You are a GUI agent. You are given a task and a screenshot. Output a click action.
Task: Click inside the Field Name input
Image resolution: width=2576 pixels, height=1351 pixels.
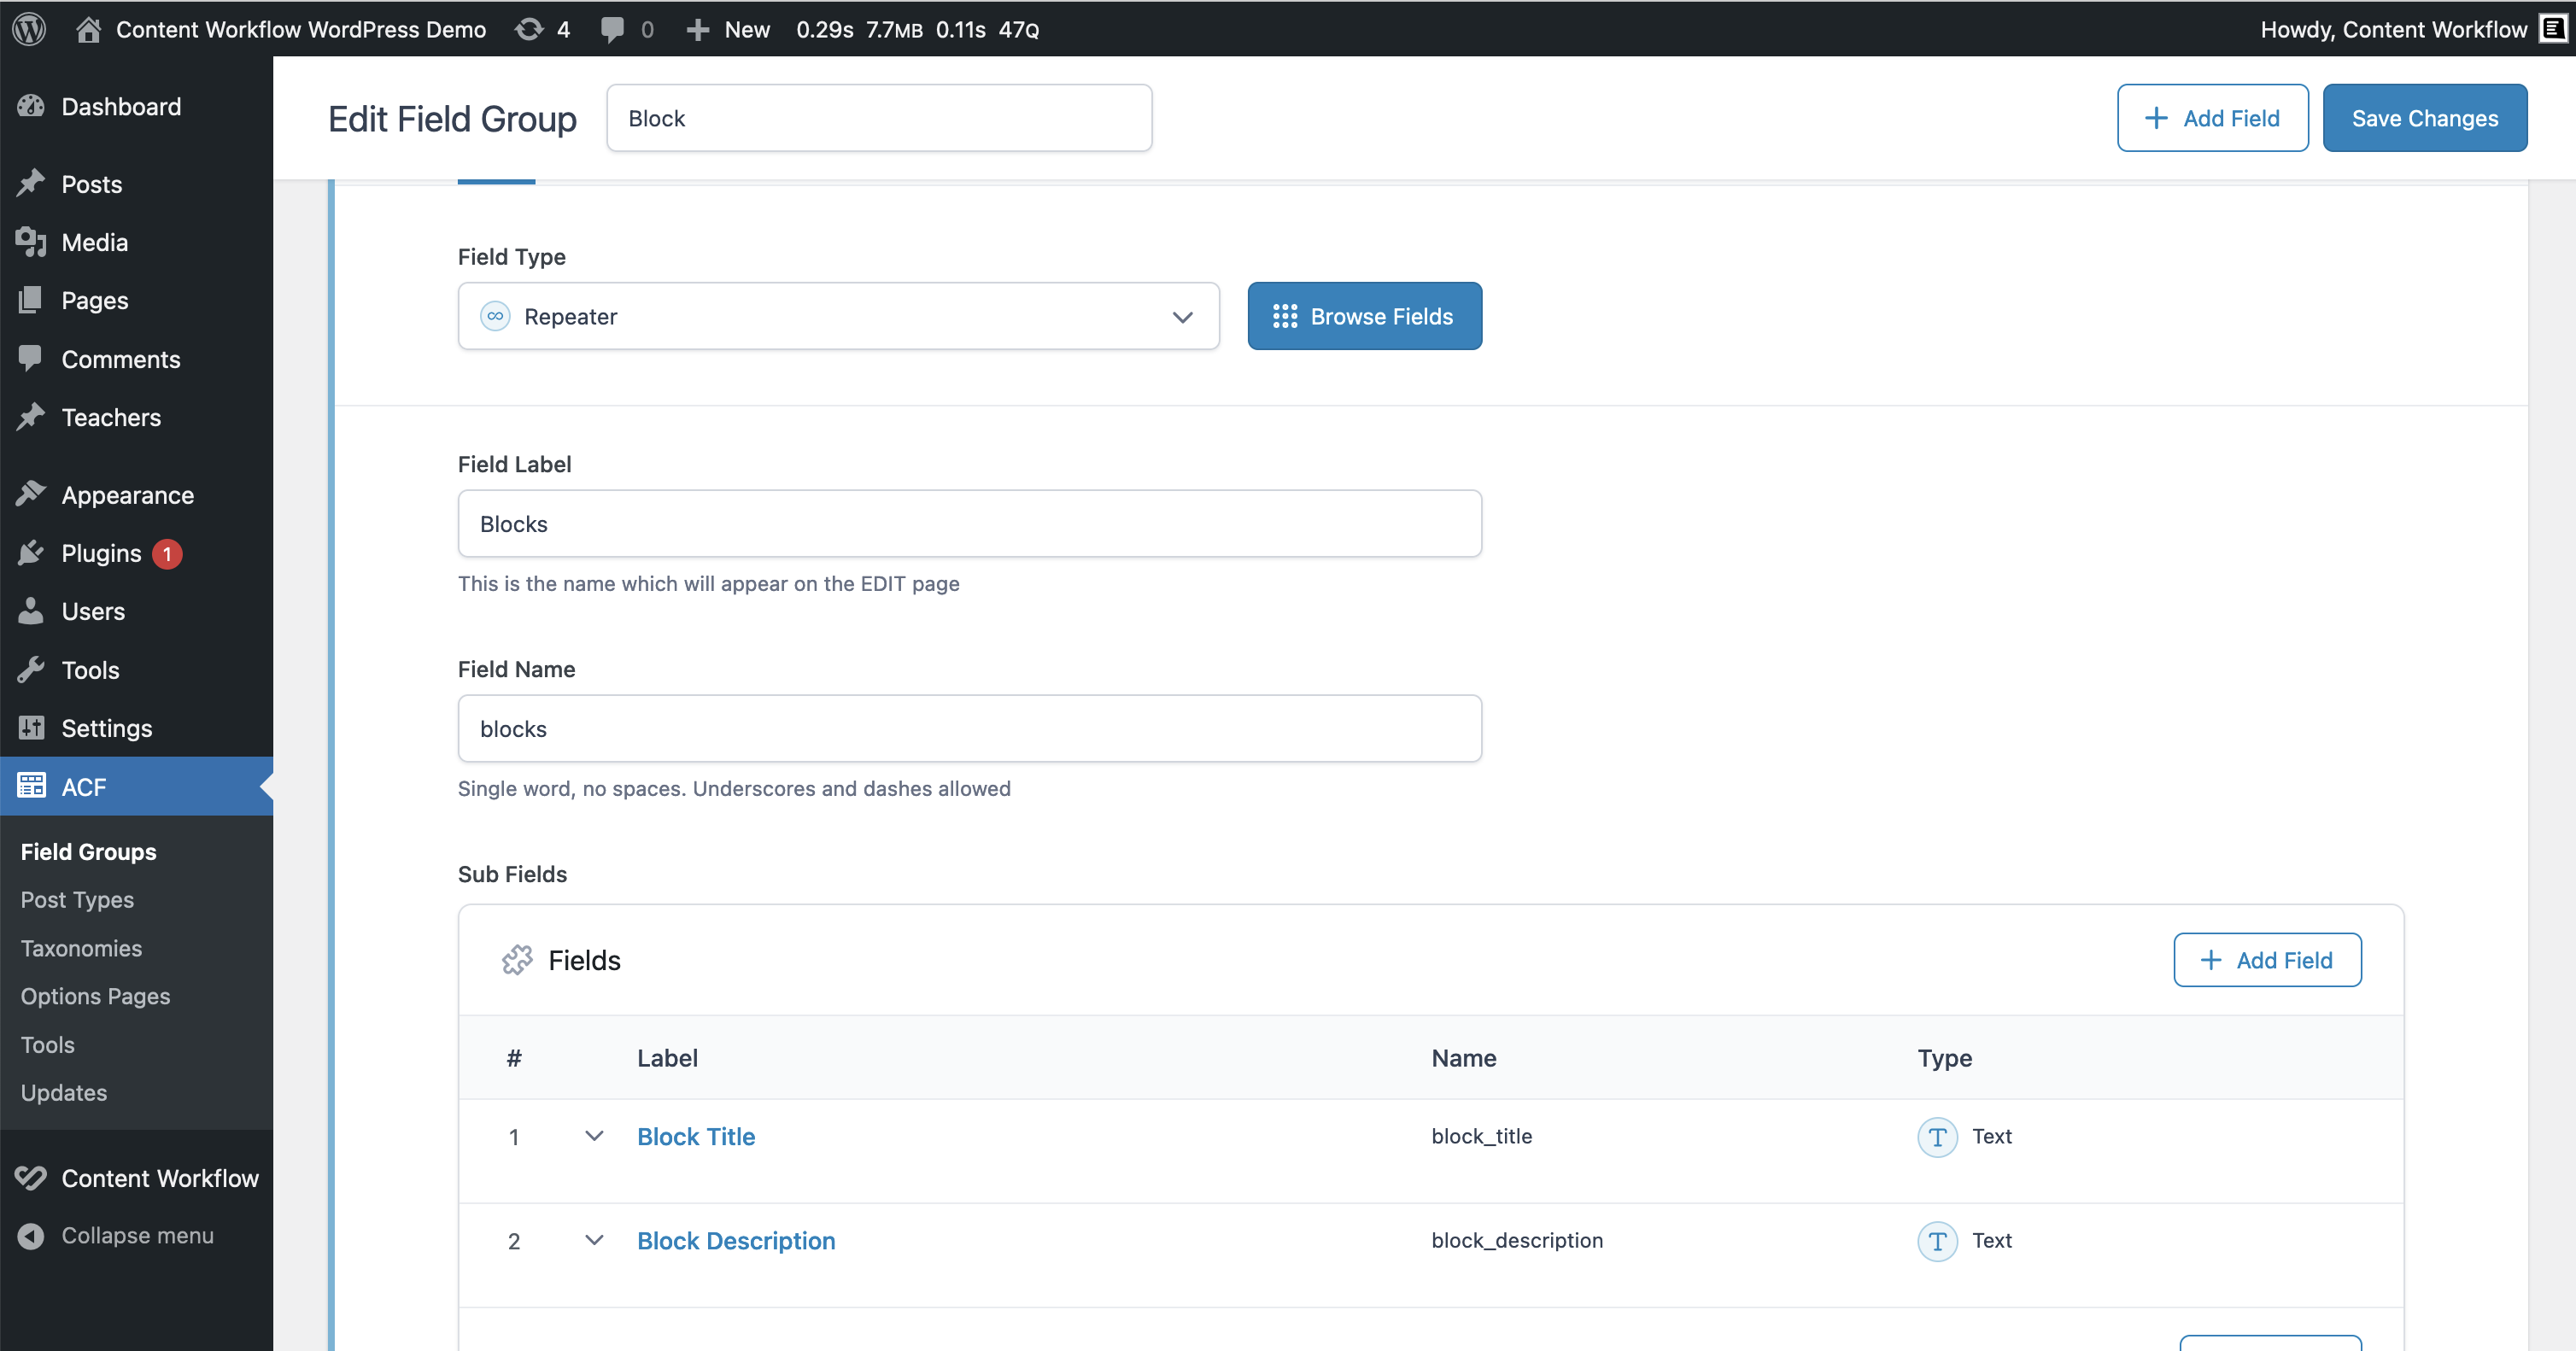tap(969, 728)
